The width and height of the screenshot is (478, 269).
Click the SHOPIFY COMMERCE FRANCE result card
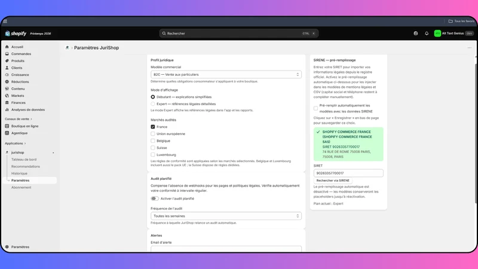pos(348,144)
